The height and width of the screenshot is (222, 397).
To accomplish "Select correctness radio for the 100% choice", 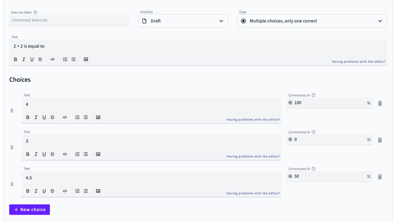I will [290, 103].
